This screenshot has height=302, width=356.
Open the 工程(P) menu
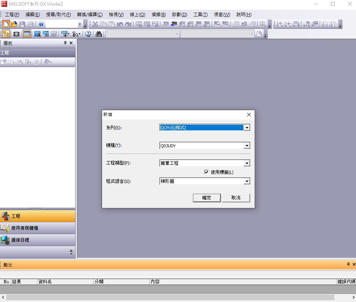coord(12,15)
